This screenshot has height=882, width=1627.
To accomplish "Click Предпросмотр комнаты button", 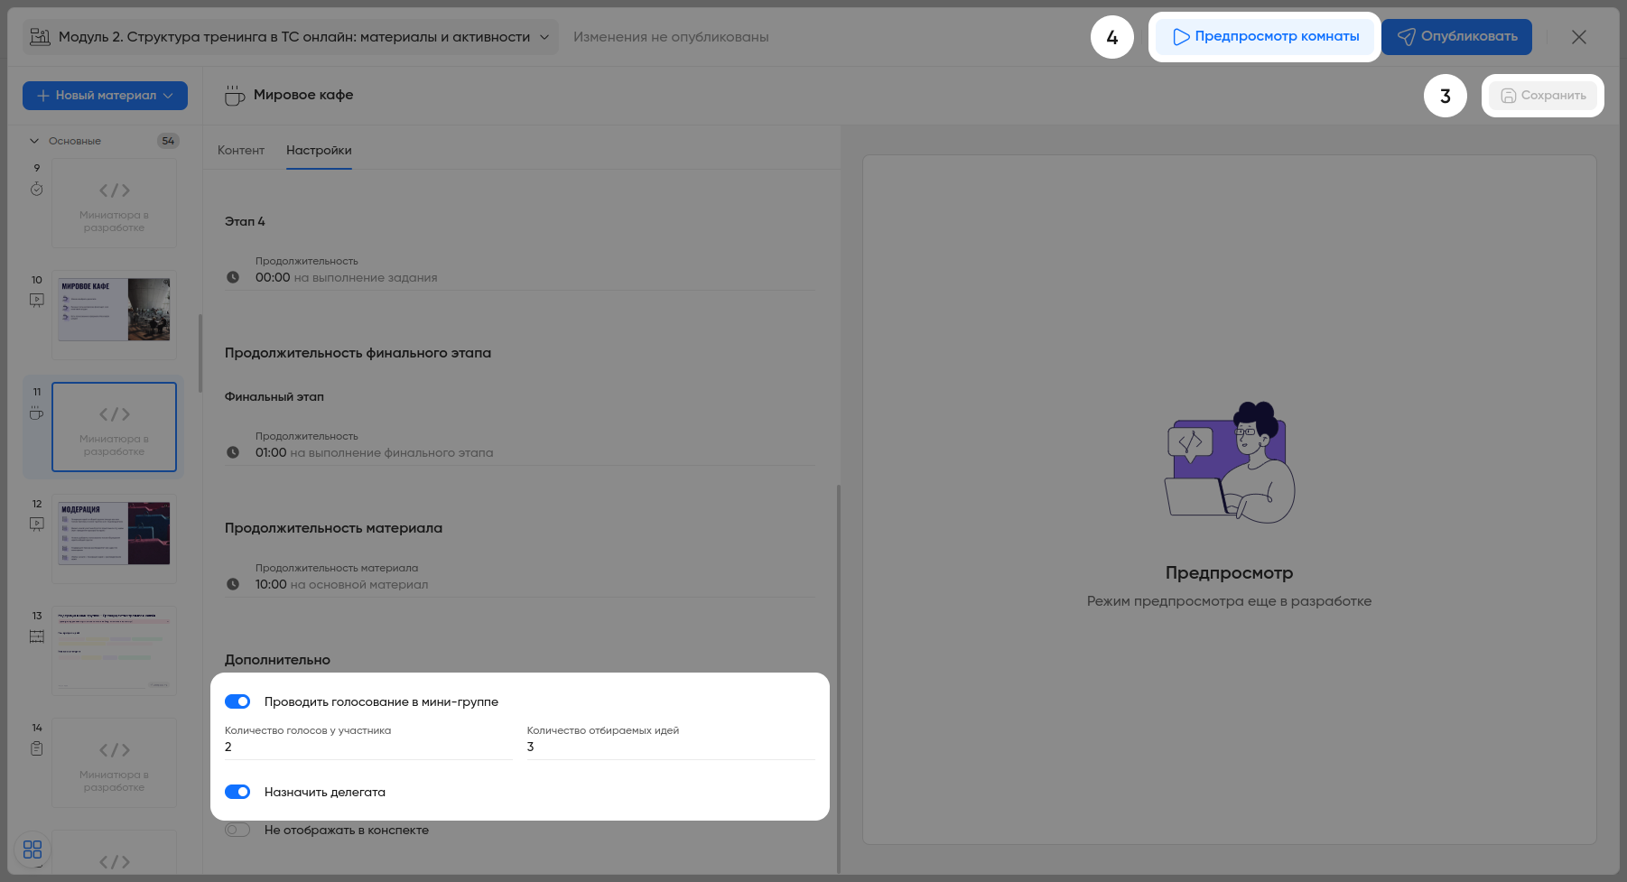I will [1265, 37].
